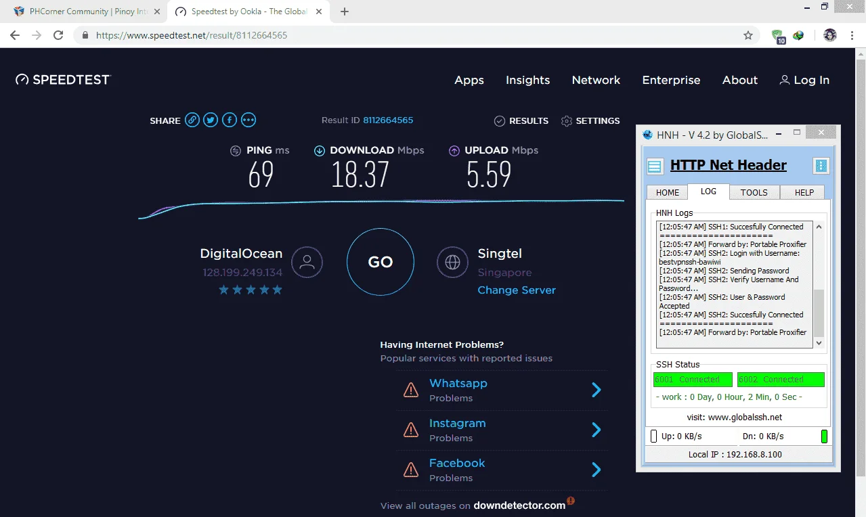This screenshot has width=866, height=517.
Task: Go back in browser history
Action: coord(15,35)
